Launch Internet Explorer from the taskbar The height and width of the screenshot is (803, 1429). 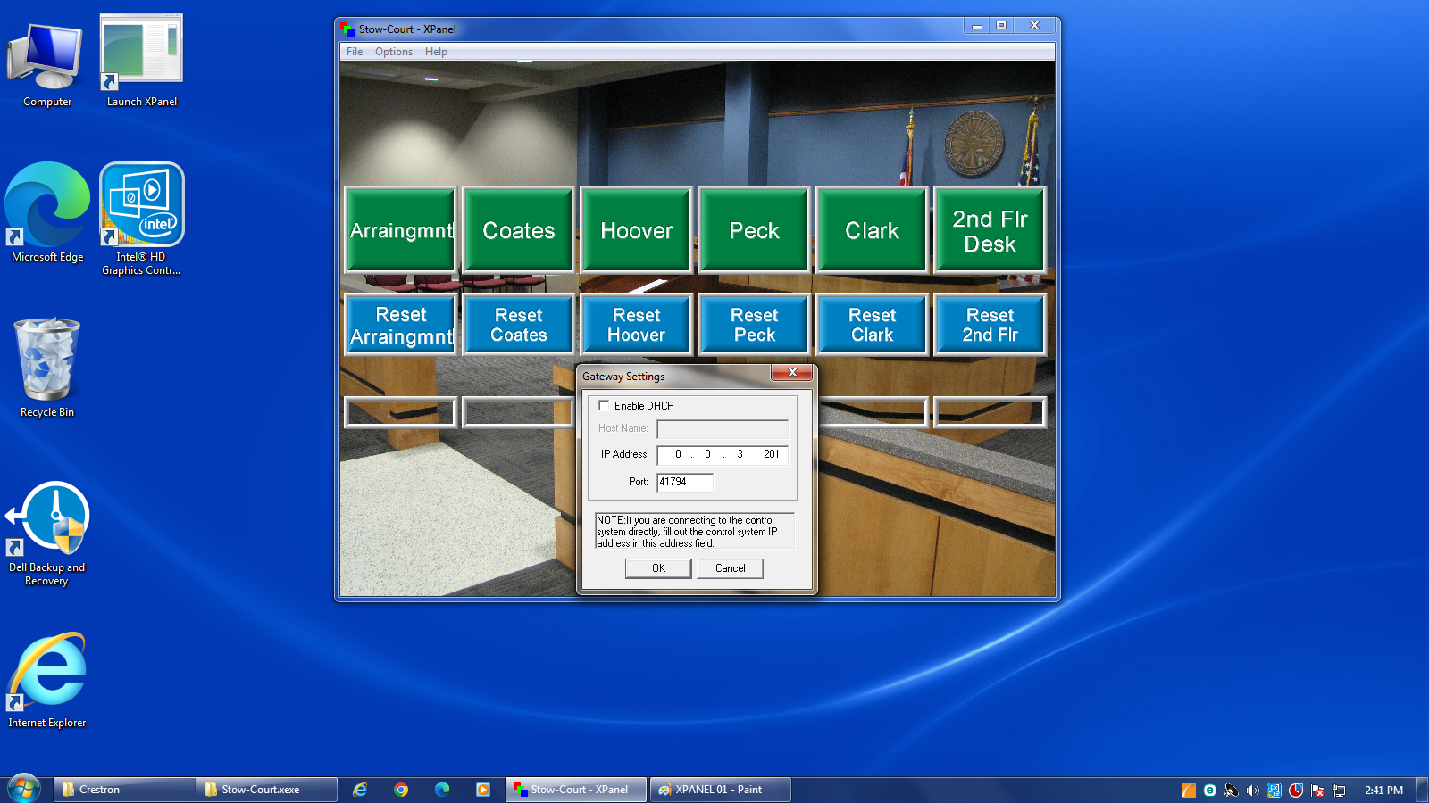click(x=360, y=790)
